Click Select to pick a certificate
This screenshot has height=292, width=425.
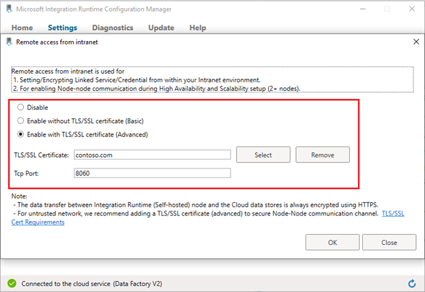click(x=263, y=155)
